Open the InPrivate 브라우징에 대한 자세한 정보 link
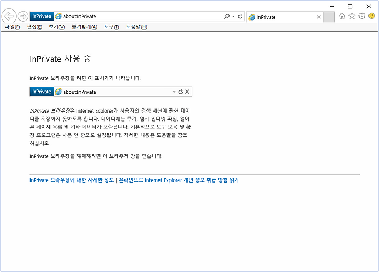Screen dimensions: 379x272 tap(72, 180)
